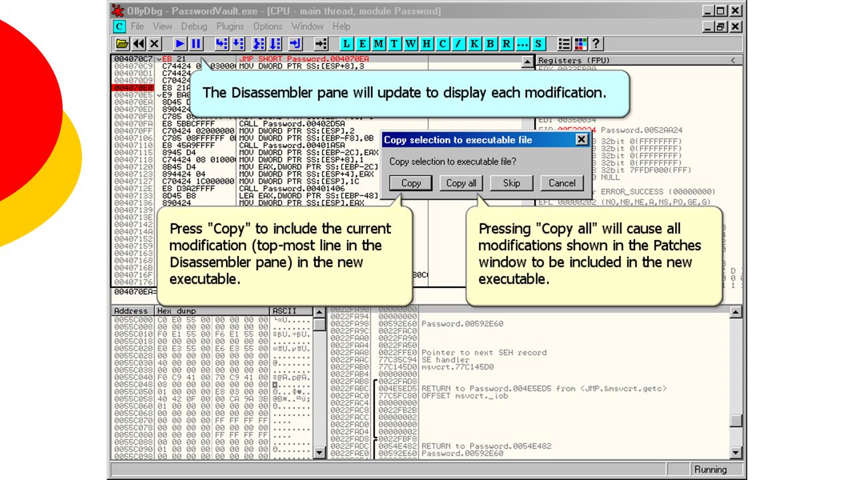Screen dimensions: 854x480
Task: Click the Restart program rewind icon
Action: 139,44
